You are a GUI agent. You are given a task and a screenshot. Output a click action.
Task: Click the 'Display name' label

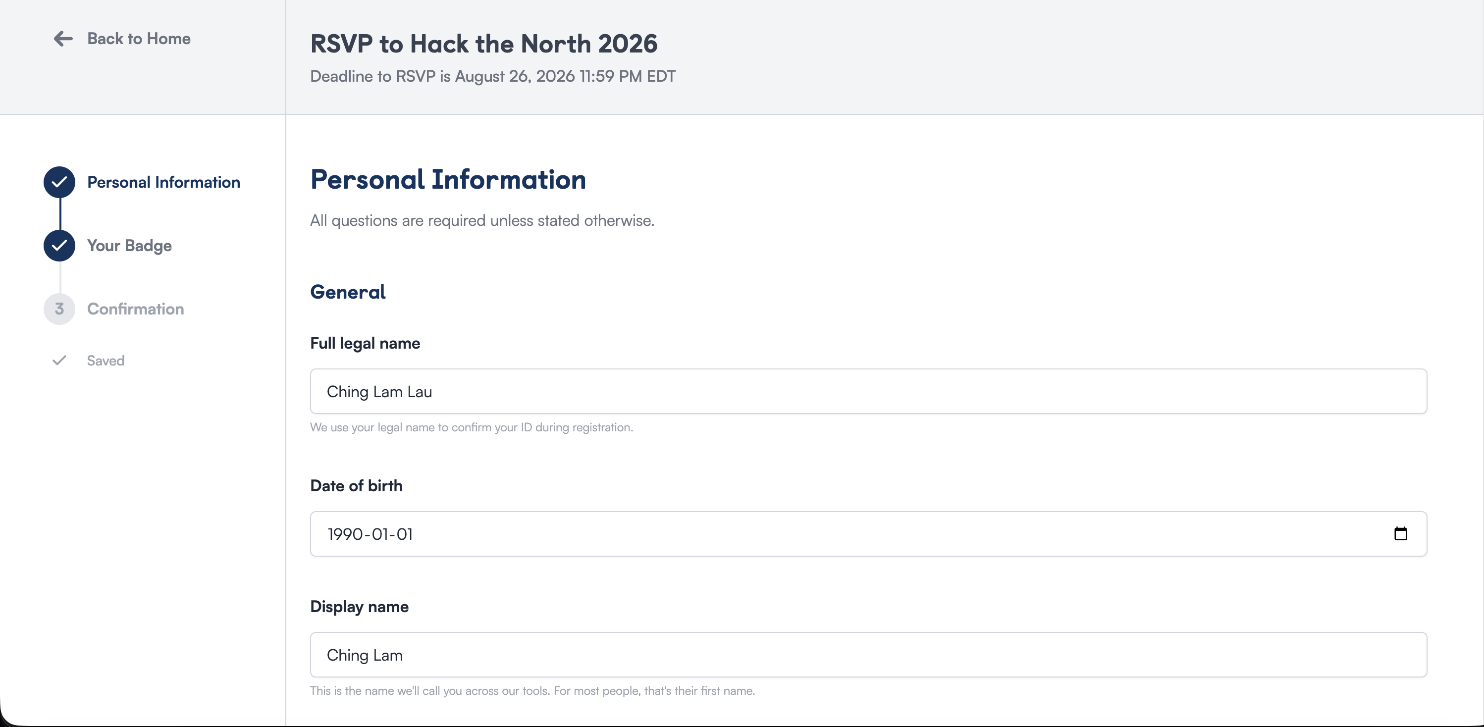pyautogui.click(x=360, y=607)
